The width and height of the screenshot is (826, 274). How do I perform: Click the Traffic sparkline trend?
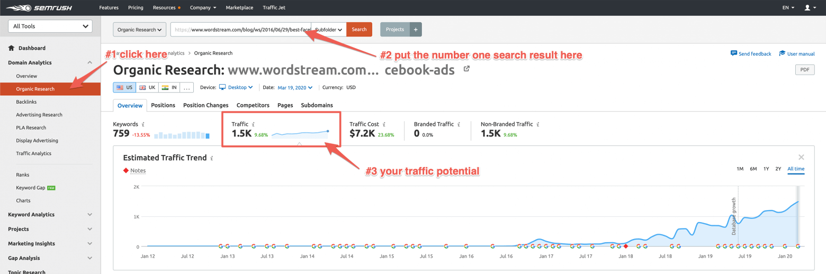click(300, 134)
